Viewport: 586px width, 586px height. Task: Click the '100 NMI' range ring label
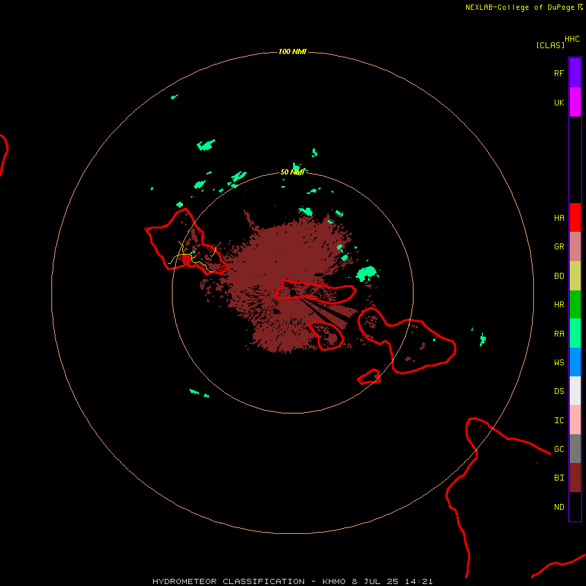click(x=292, y=51)
